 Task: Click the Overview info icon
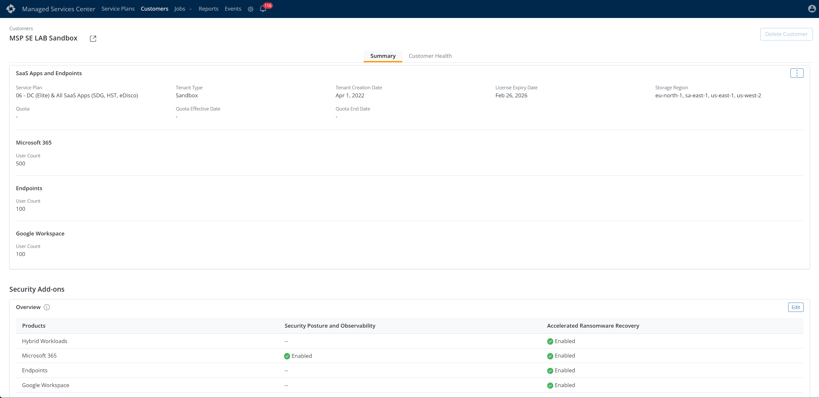[47, 307]
